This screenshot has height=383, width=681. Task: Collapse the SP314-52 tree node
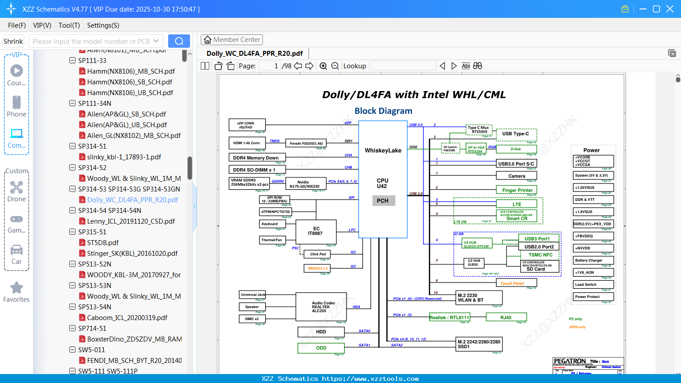pyautogui.click(x=72, y=167)
